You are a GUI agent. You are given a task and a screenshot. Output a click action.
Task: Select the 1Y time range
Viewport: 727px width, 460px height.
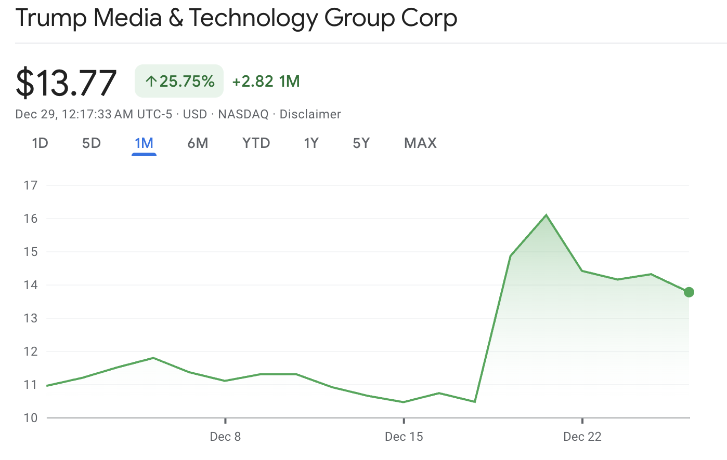point(311,143)
